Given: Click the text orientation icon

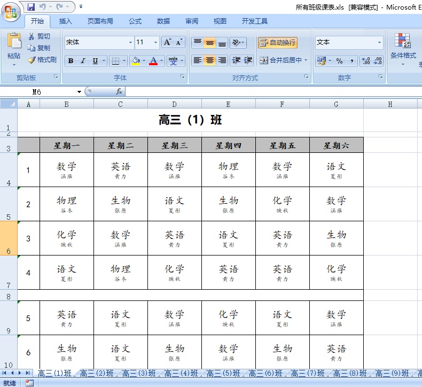Looking at the screenshot, I should click(236, 42).
